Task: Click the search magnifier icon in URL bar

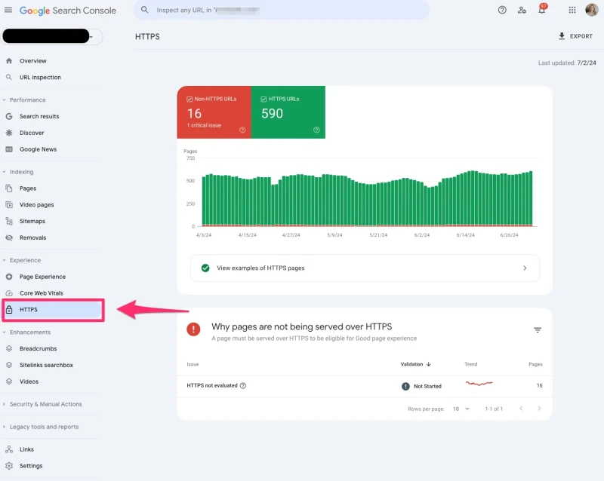Action: click(x=144, y=10)
